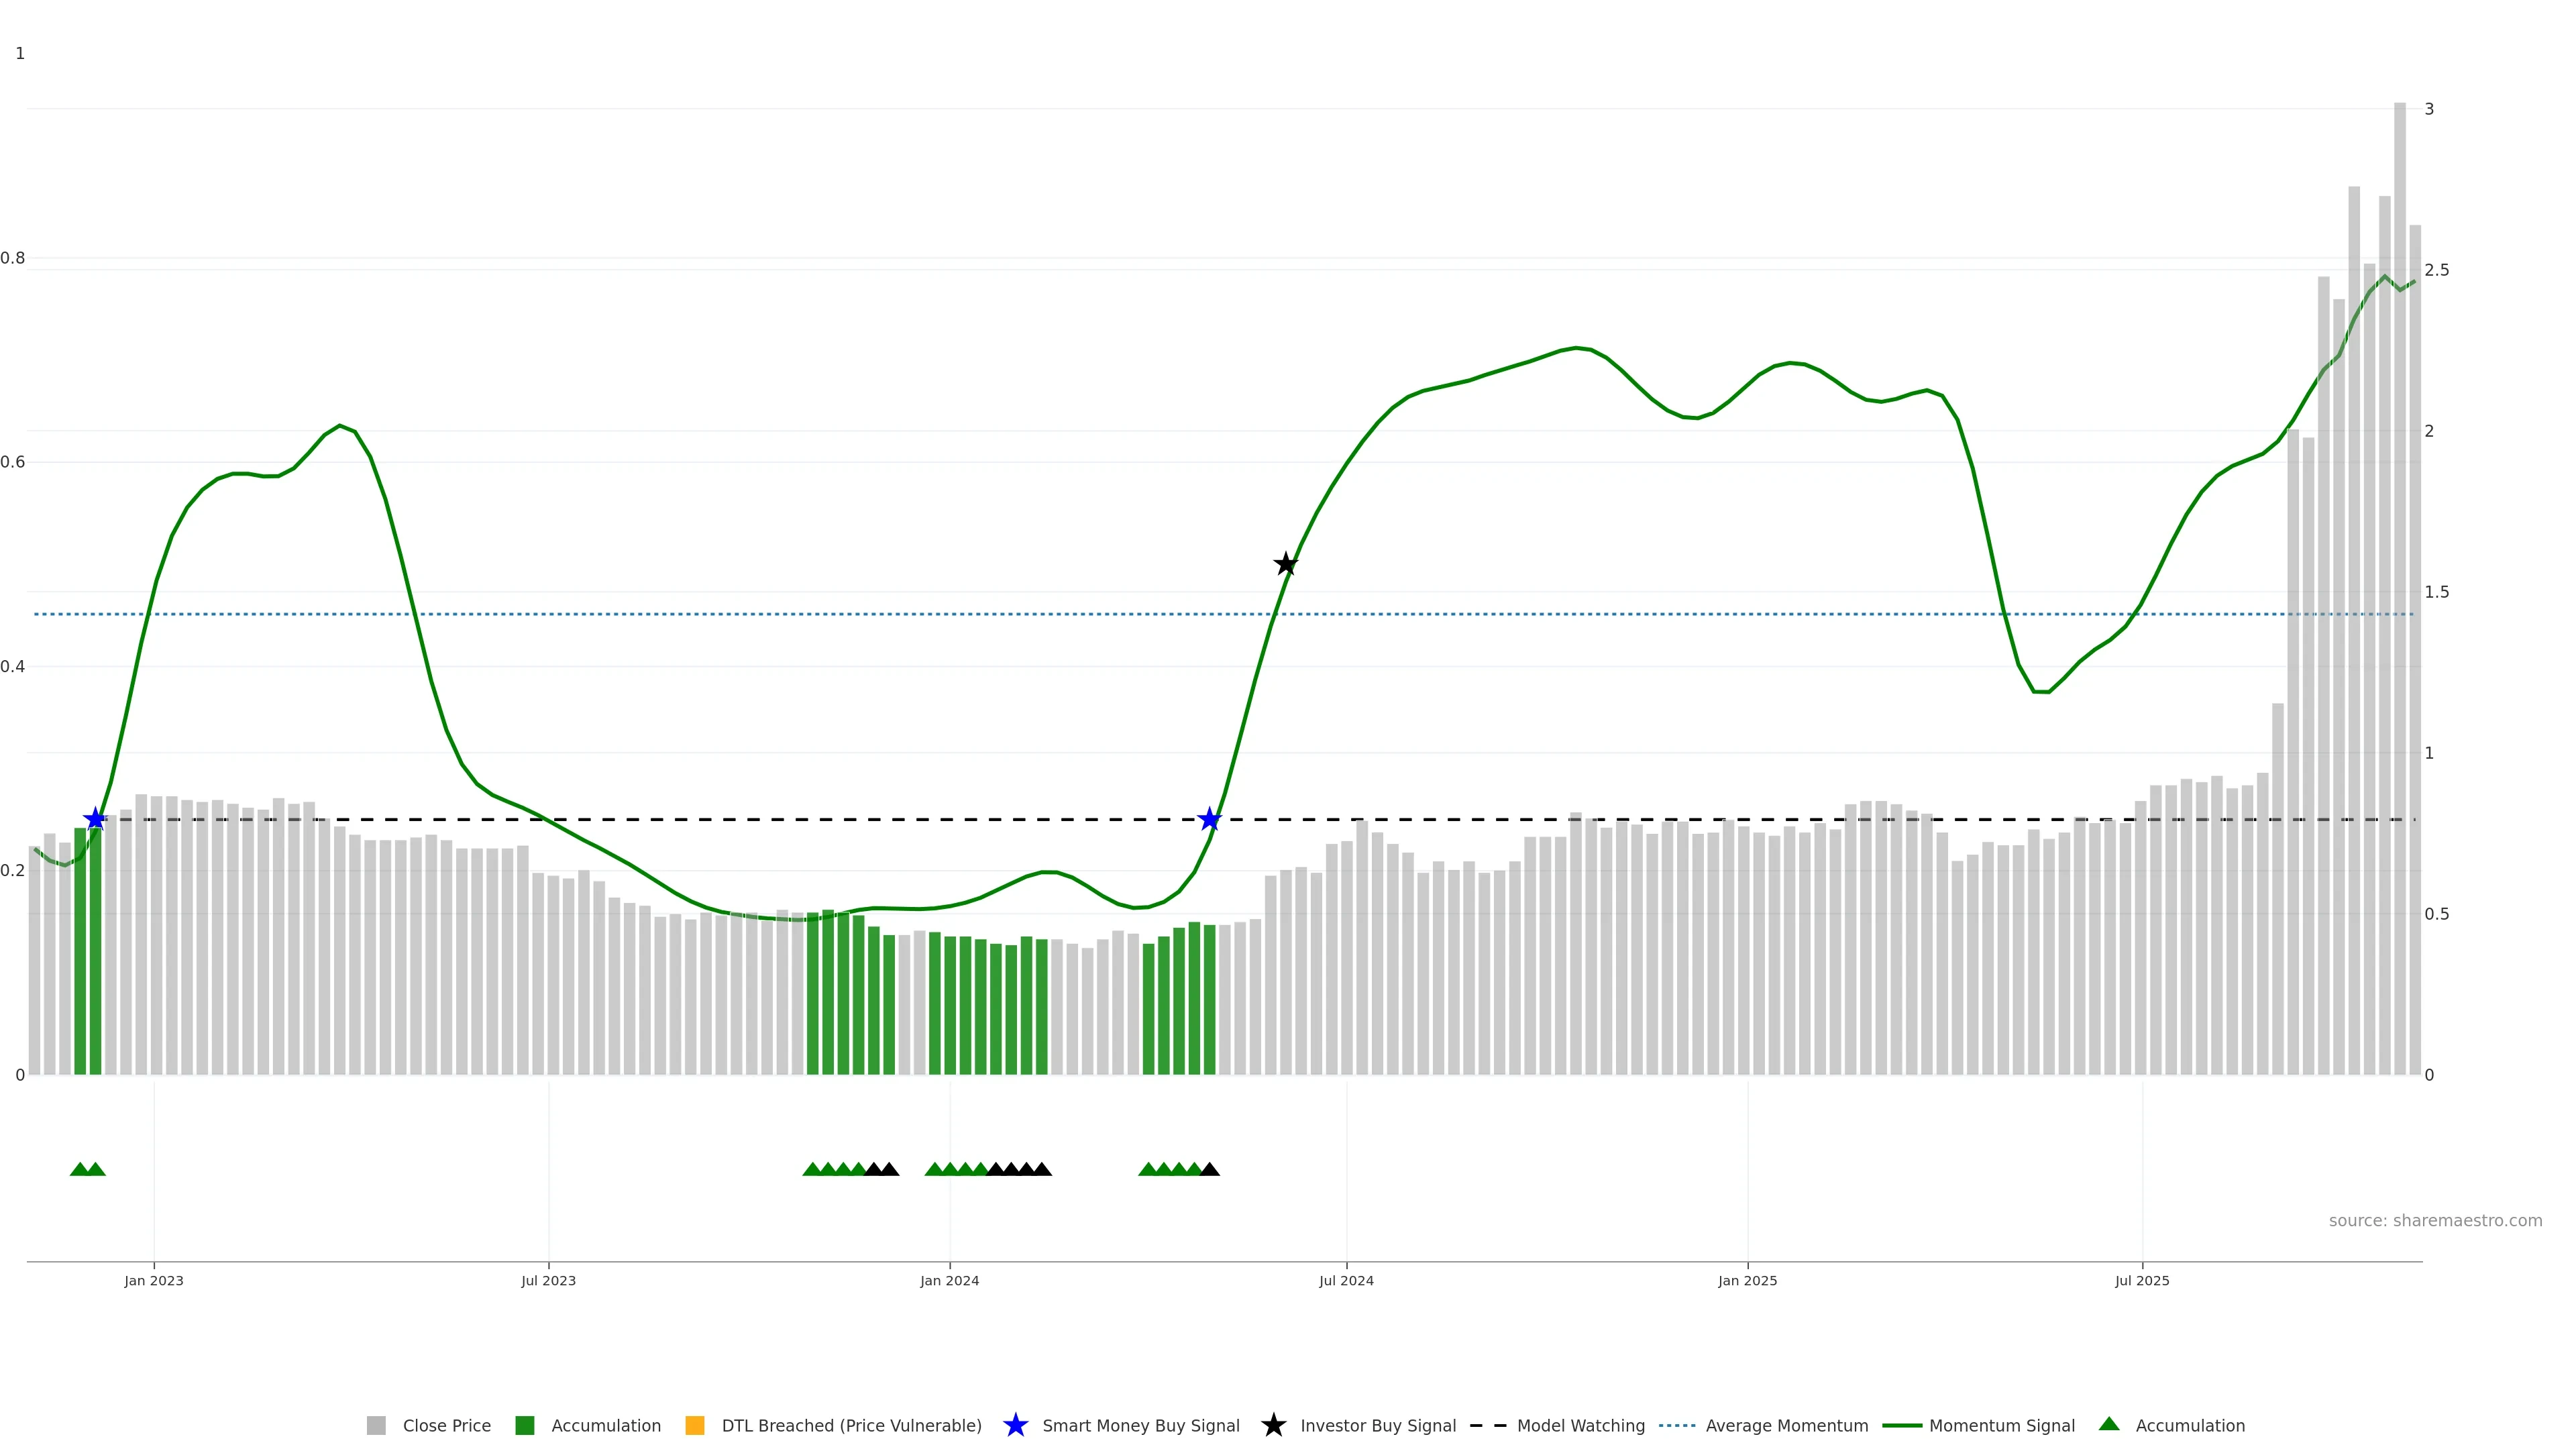Click the Jul 2025 x-axis label
Image resolution: width=2576 pixels, height=1449 pixels.
(x=2142, y=1281)
